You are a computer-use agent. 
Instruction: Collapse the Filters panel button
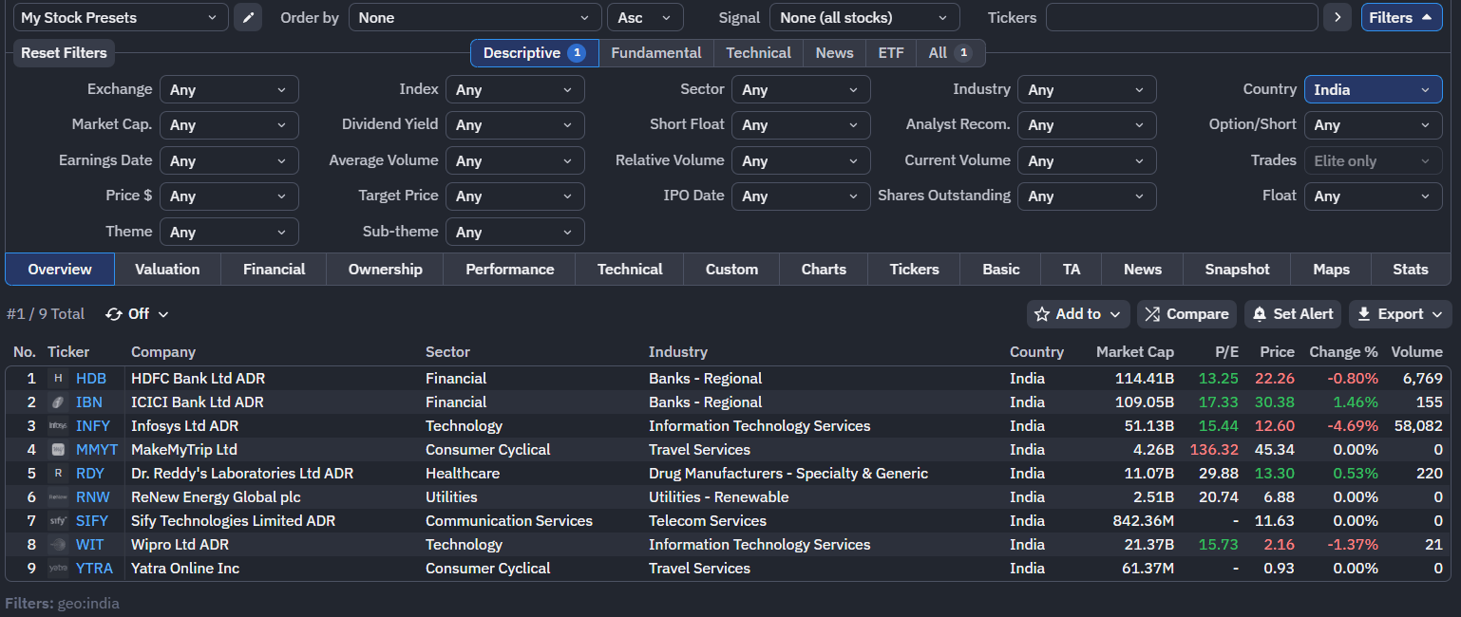coord(1401,17)
